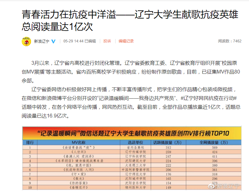Click the blue verified V badge
This screenshot has width=249, height=191.
click(53, 41)
